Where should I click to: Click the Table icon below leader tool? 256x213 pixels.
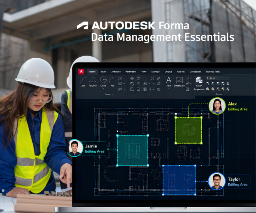187,89
